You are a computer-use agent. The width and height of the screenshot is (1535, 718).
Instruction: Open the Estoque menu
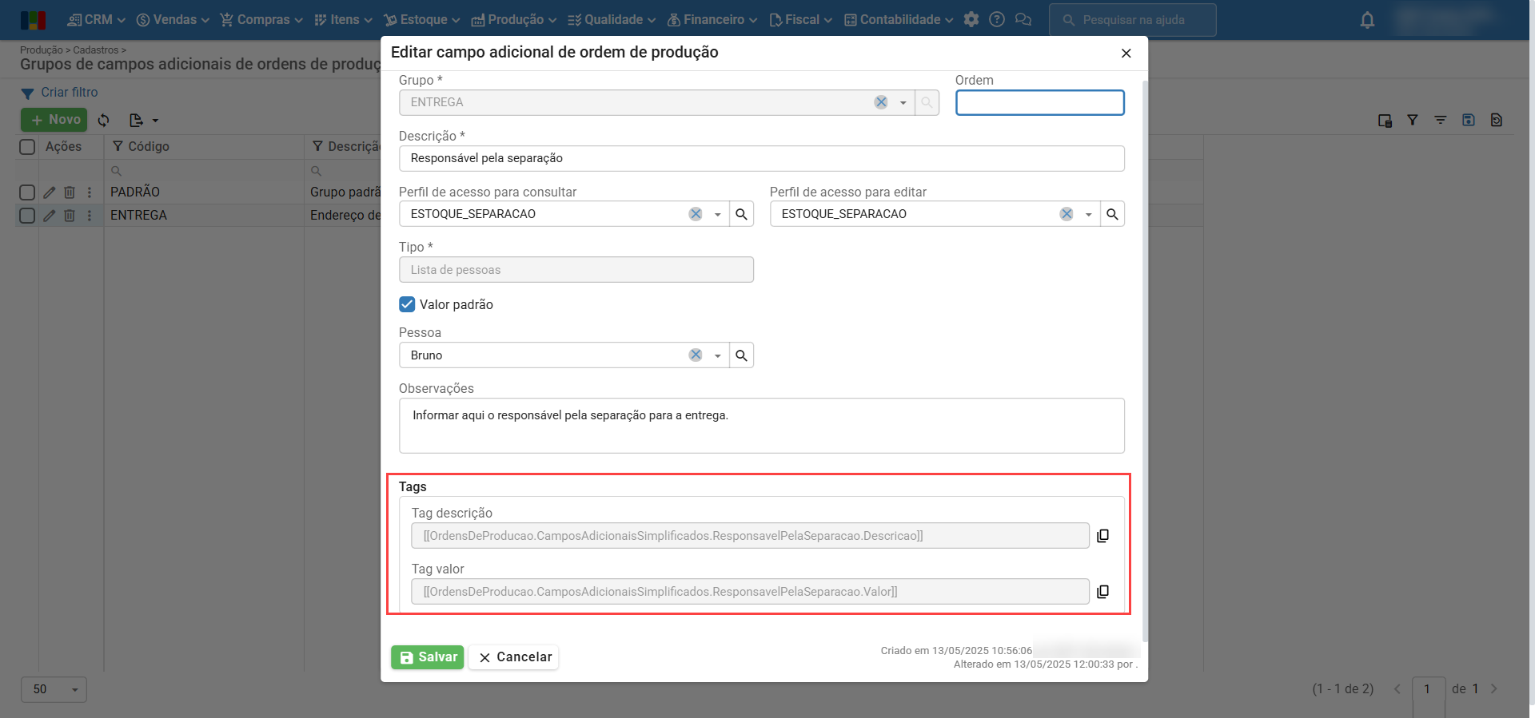click(x=422, y=20)
